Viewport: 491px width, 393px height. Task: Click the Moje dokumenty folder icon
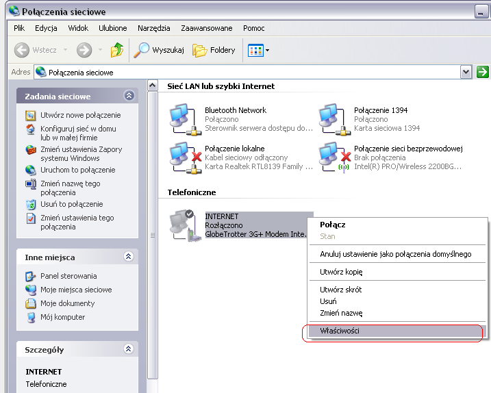click(30, 303)
